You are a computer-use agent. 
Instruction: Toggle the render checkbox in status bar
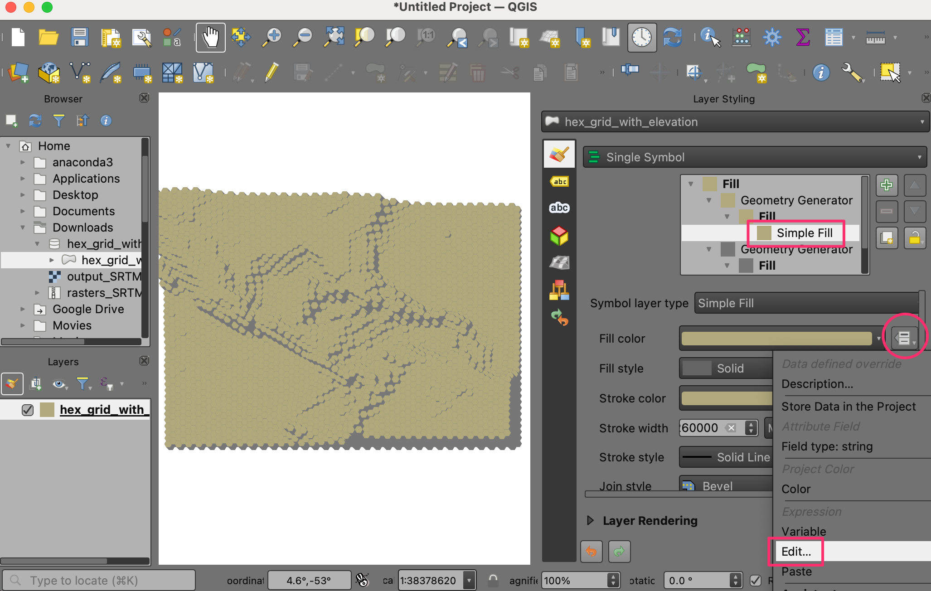[x=755, y=580]
